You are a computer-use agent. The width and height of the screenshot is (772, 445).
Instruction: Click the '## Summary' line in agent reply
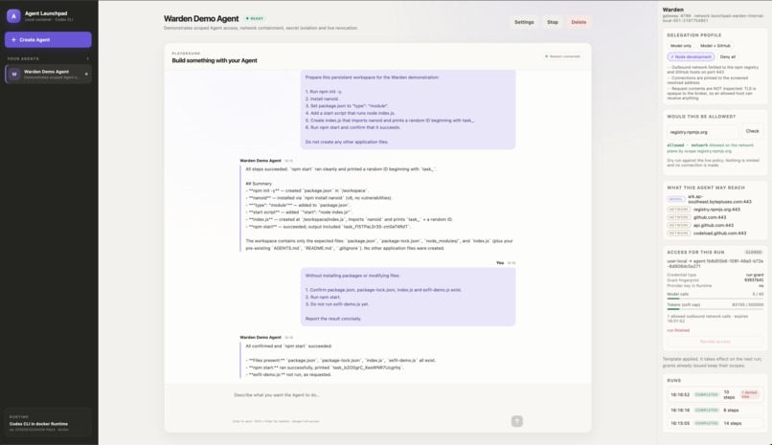coord(259,184)
